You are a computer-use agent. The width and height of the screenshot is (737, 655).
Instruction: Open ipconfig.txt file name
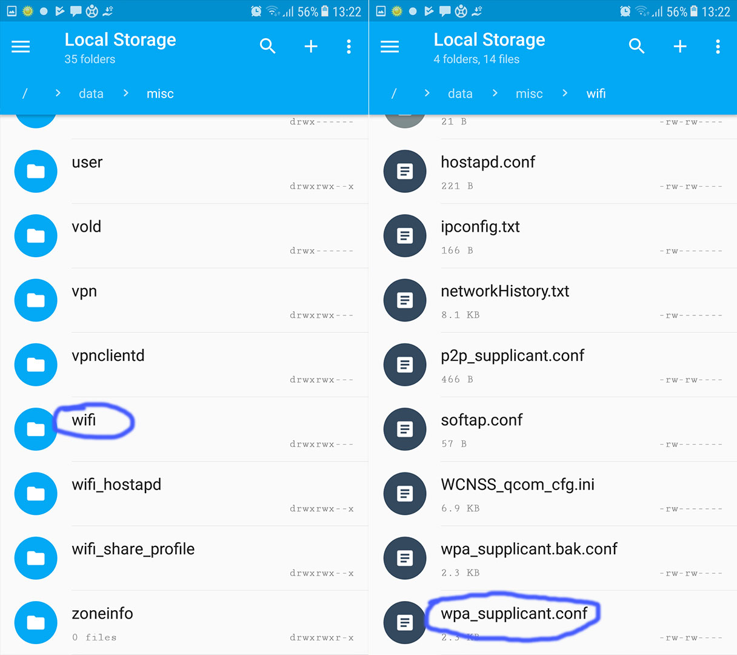[481, 227]
